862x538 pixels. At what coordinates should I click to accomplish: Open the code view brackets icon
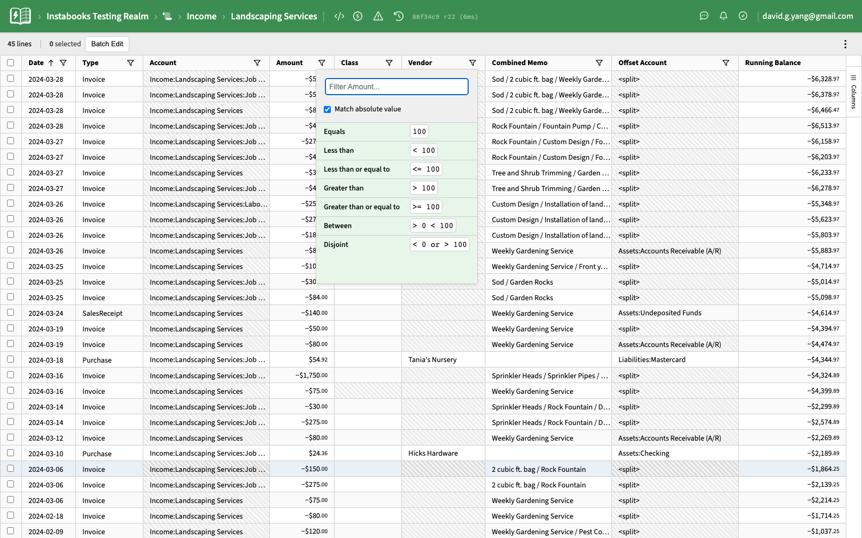point(339,16)
